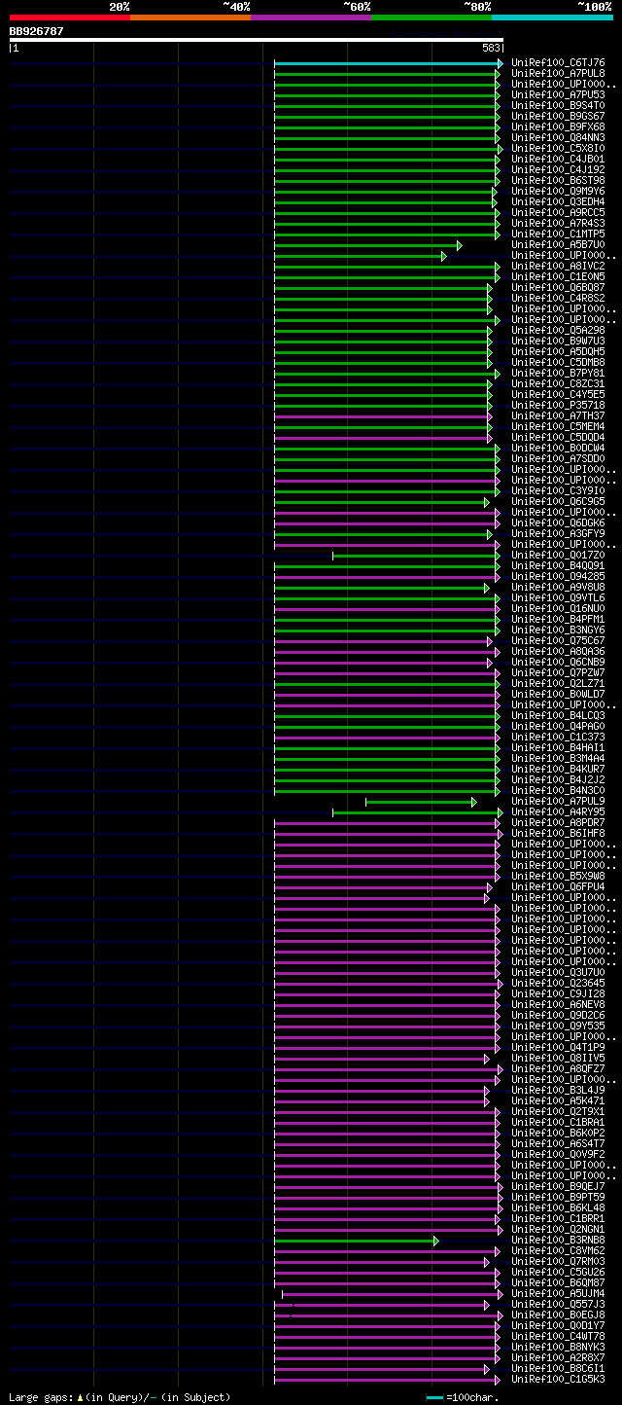The width and height of the screenshot is (622, 1405).
Task: Select the UniRef100_C4J192 entry
Action: pos(558,169)
